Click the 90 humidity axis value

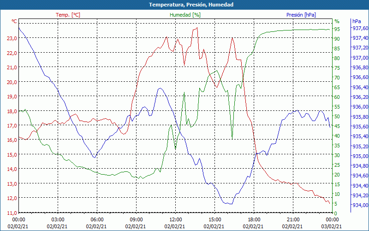[337, 39]
